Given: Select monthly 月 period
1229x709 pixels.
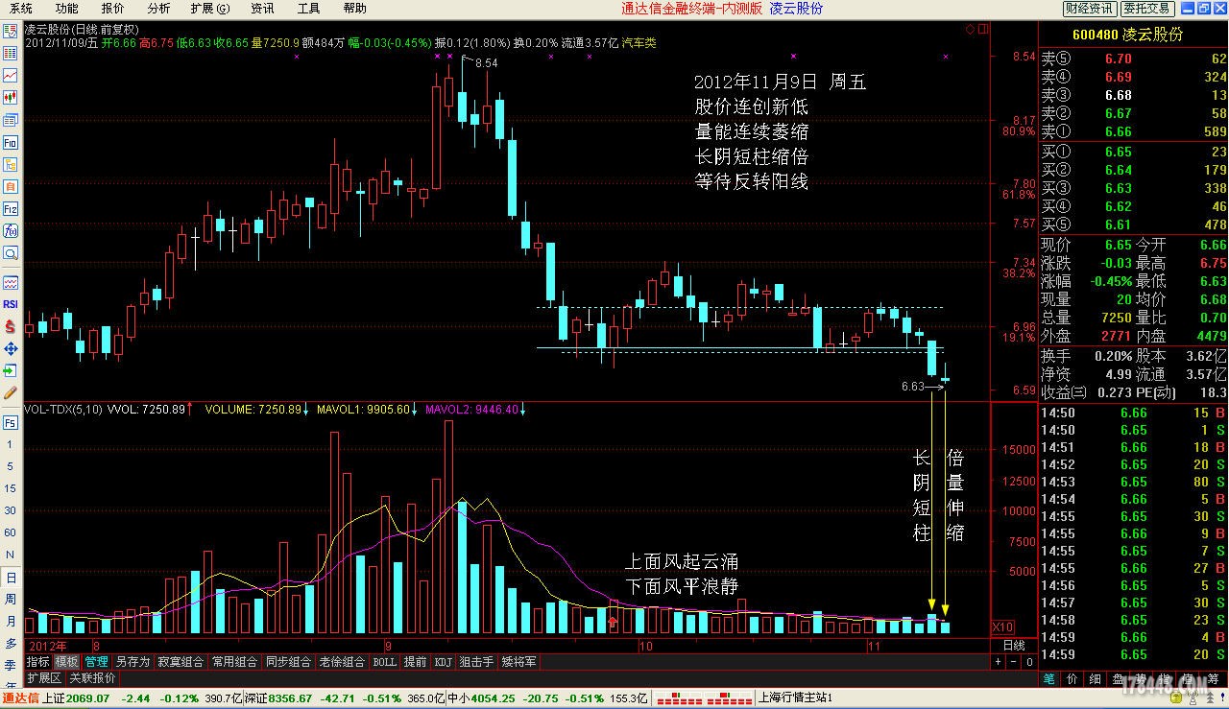Looking at the screenshot, I should click(10, 622).
